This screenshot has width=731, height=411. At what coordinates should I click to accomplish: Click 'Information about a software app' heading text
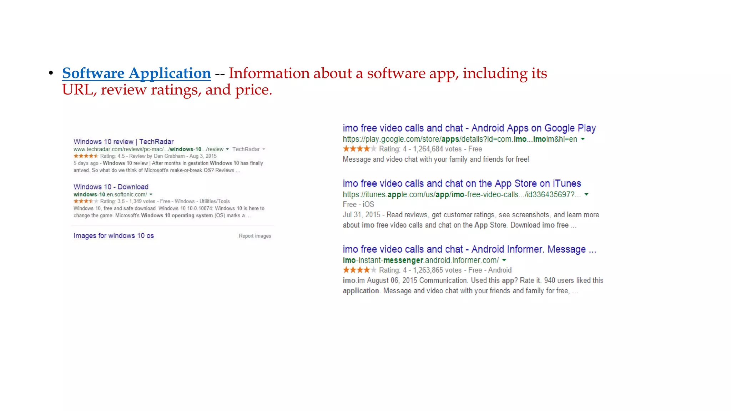coord(388,73)
